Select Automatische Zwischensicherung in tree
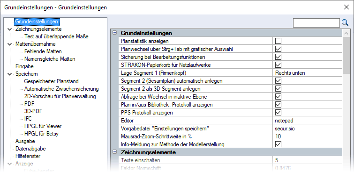This screenshot has height=172, width=354. (x=61, y=89)
